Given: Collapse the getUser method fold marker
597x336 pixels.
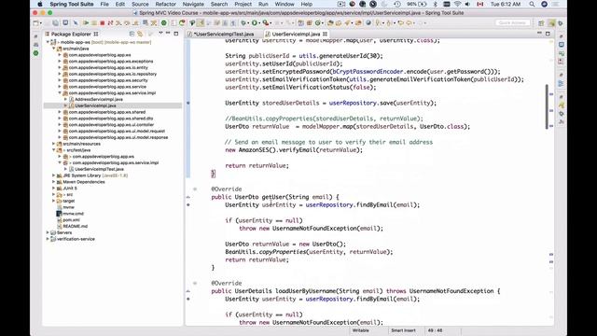Looking at the screenshot, I should tap(195, 189).
